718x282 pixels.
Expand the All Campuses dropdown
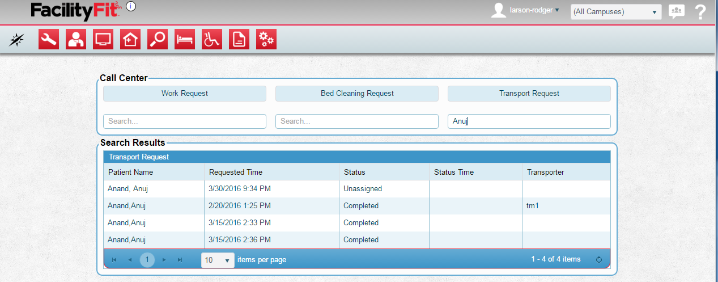tap(615, 12)
